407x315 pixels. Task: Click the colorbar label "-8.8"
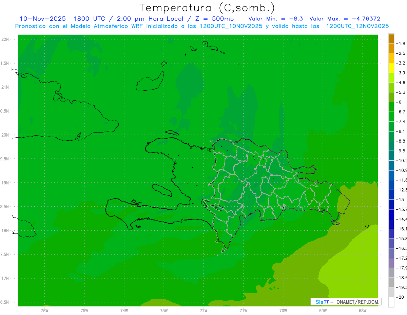coord(401,141)
